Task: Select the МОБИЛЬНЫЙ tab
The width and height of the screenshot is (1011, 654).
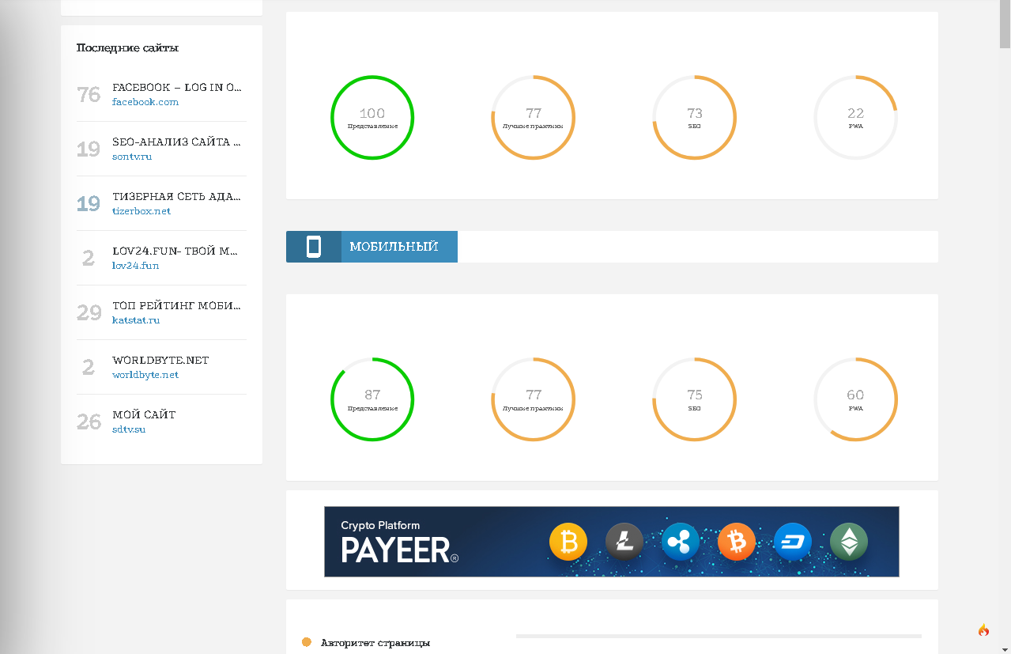Action: click(x=394, y=247)
